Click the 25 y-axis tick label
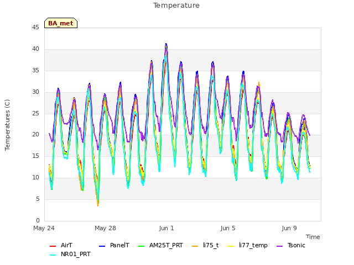 click(x=35, y=113)
